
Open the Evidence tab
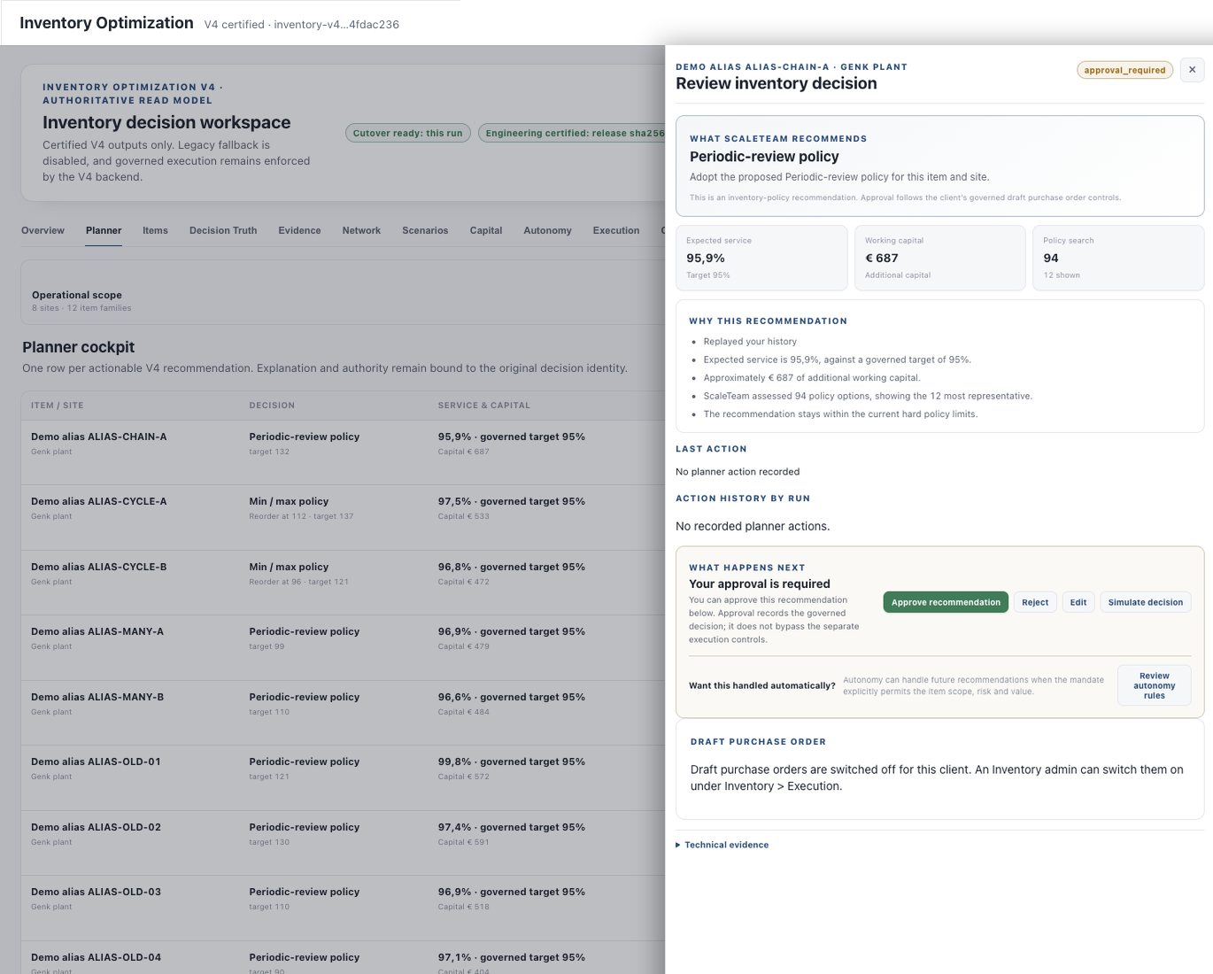299,230
